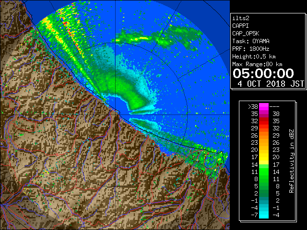Pick the green 8–11 dBZ legend swatch
Image resolution: width=307 pixels, height=230 pixels.
point(263,179)
